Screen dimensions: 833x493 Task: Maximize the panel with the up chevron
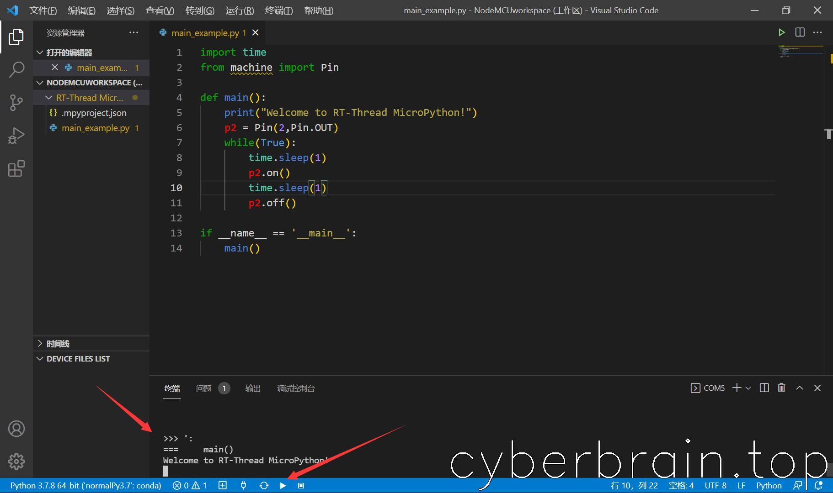800,388
